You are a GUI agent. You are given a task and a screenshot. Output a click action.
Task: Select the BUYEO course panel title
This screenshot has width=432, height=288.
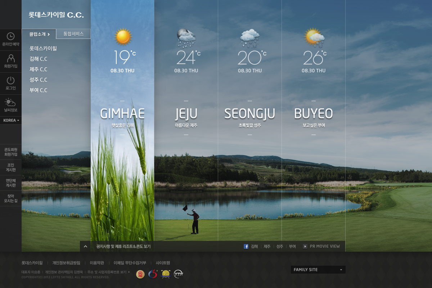(314, 114)
